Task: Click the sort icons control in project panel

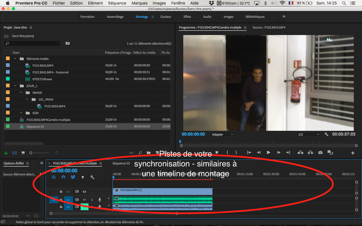Action: [57, 153]
